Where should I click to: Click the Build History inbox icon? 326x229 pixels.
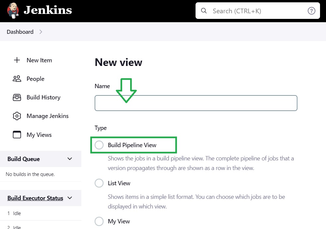pyautogui.click(x=17, y=97)
